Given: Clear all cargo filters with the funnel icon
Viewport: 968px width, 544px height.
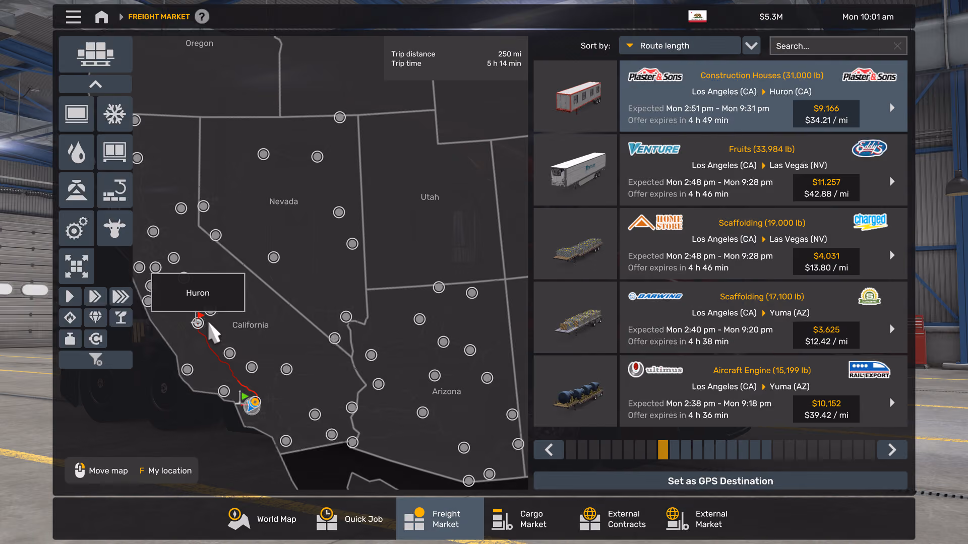Looking at the screenshot, I should (x=95, y=359).
